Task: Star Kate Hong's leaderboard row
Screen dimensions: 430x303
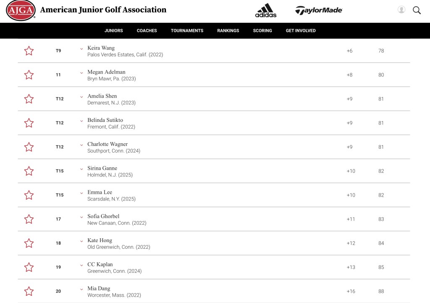Action: (x=29, y=243)
